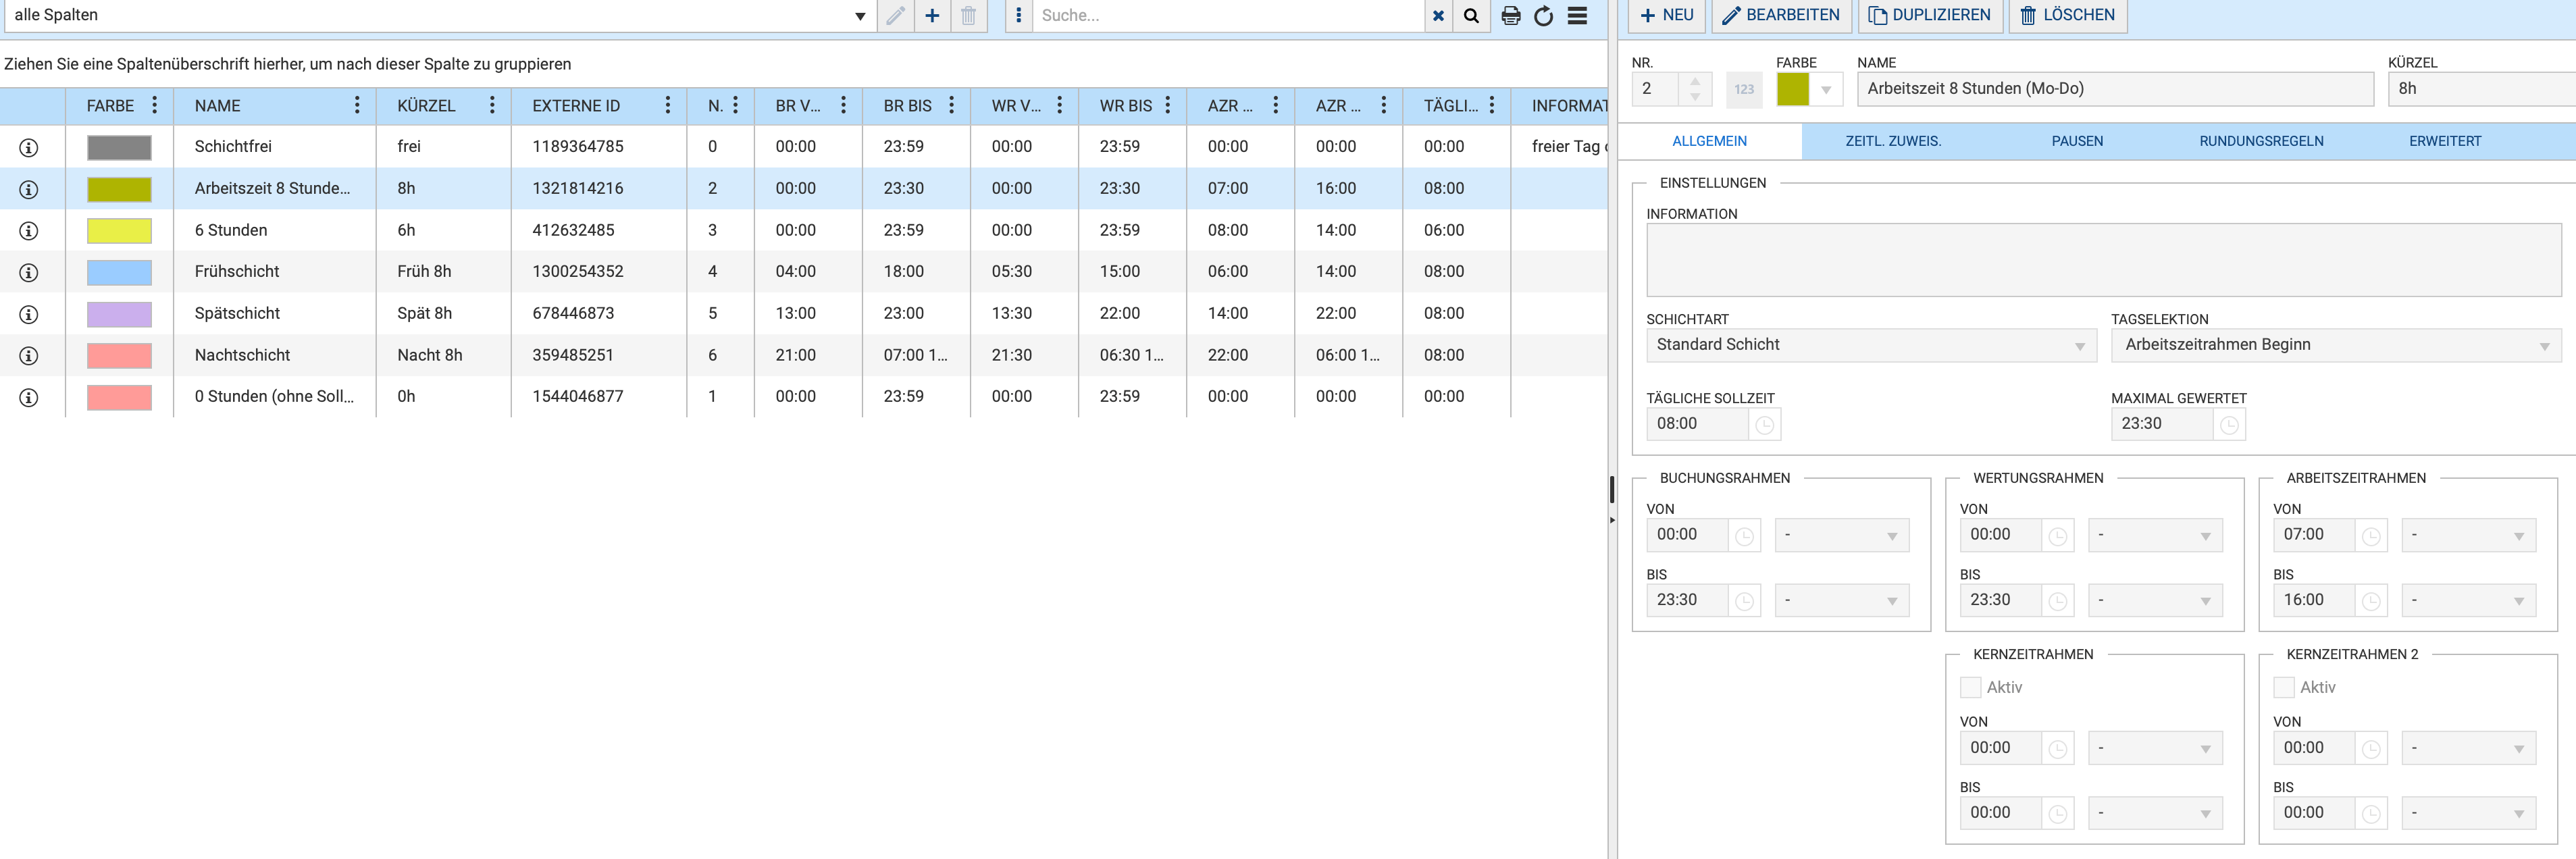Screen dimensions: 2576x859
Task: Enable the Aktiv checkbox under Kernzeitrahmen 2
Action: 2283,687
